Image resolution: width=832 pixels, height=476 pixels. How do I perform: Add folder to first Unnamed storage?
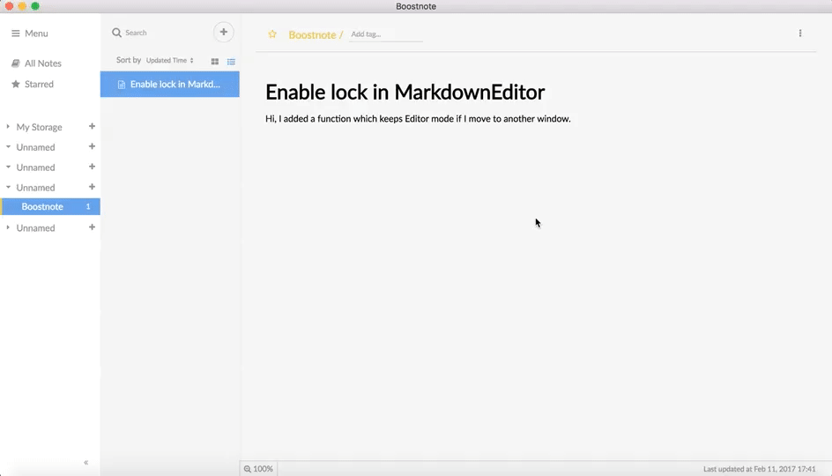[x=92, y=146]
